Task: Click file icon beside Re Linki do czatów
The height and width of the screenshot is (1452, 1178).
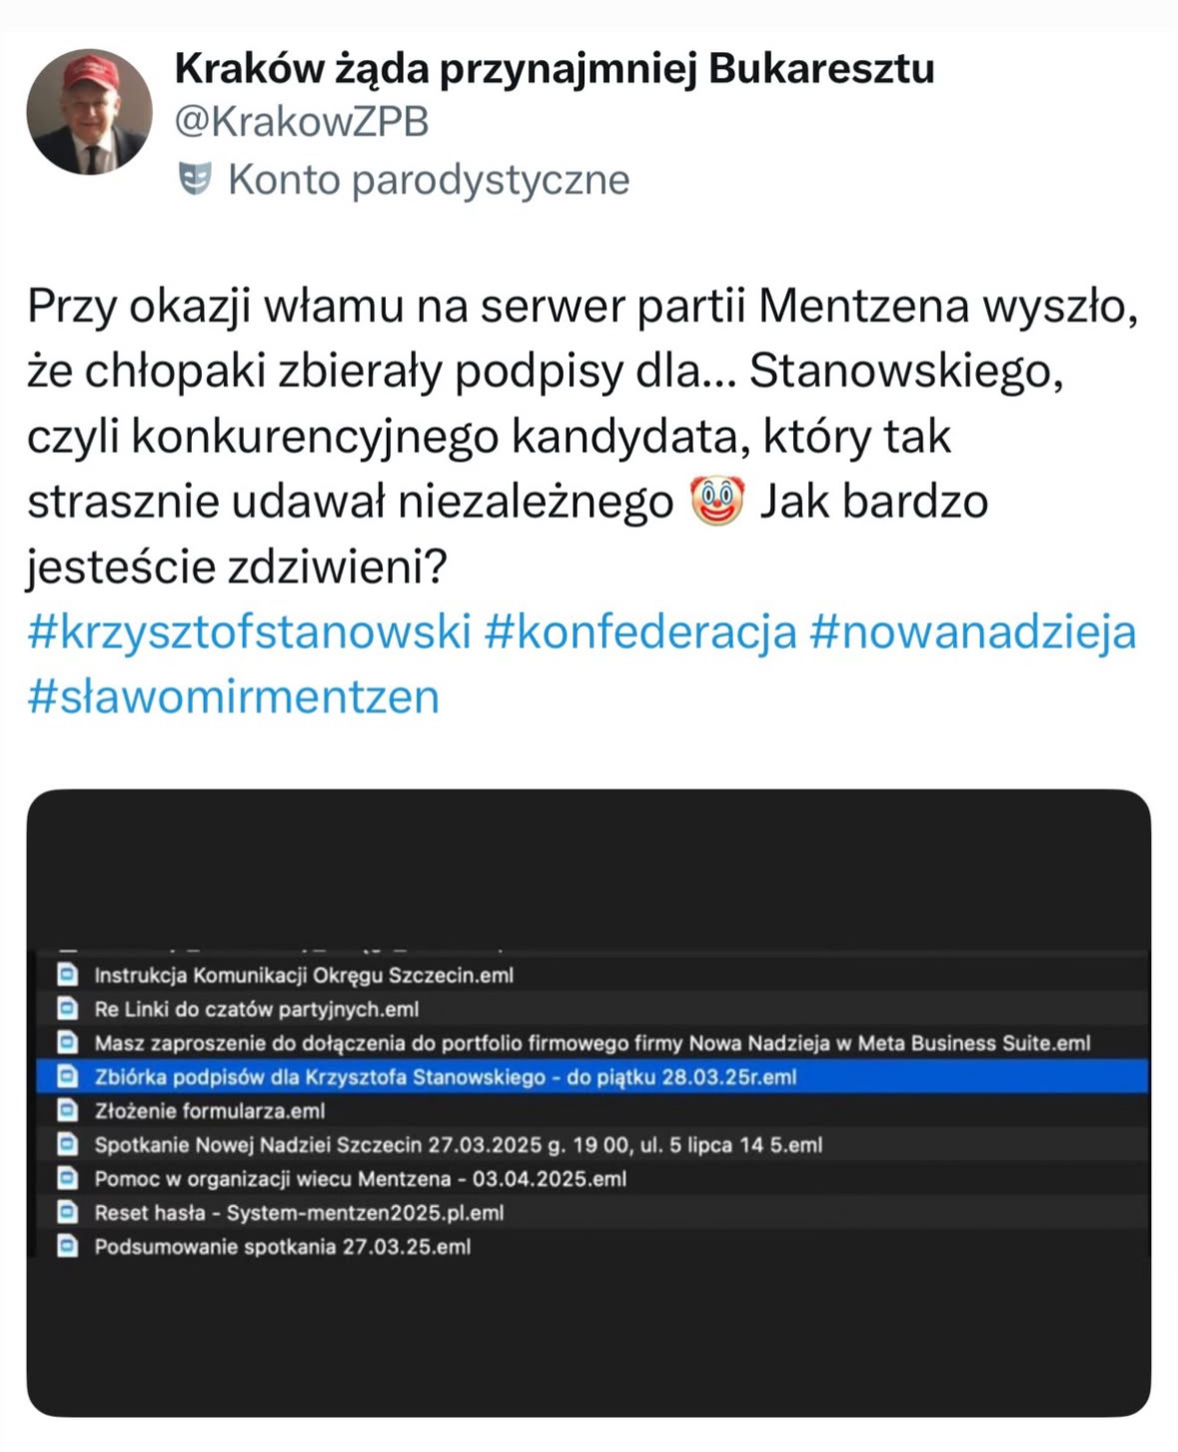Action: pos(67,1009)
